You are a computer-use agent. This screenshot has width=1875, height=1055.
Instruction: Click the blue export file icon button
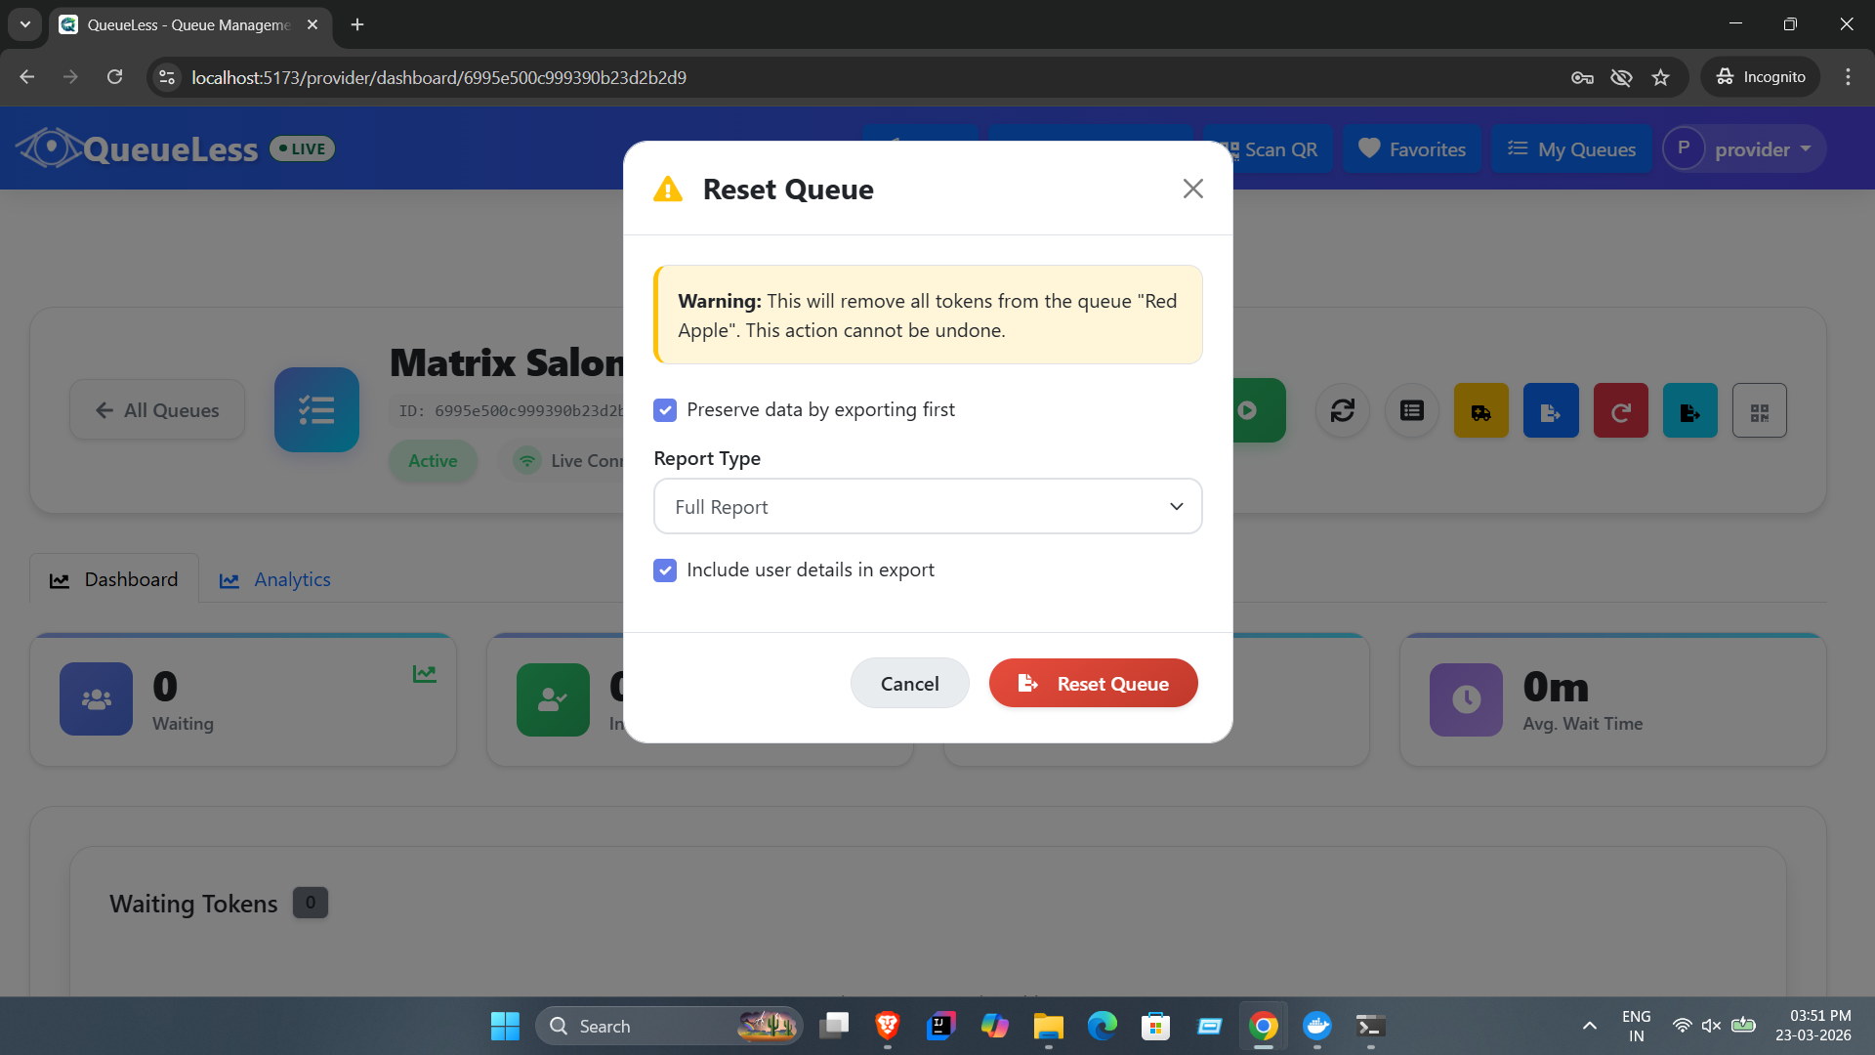(1551, 410)
